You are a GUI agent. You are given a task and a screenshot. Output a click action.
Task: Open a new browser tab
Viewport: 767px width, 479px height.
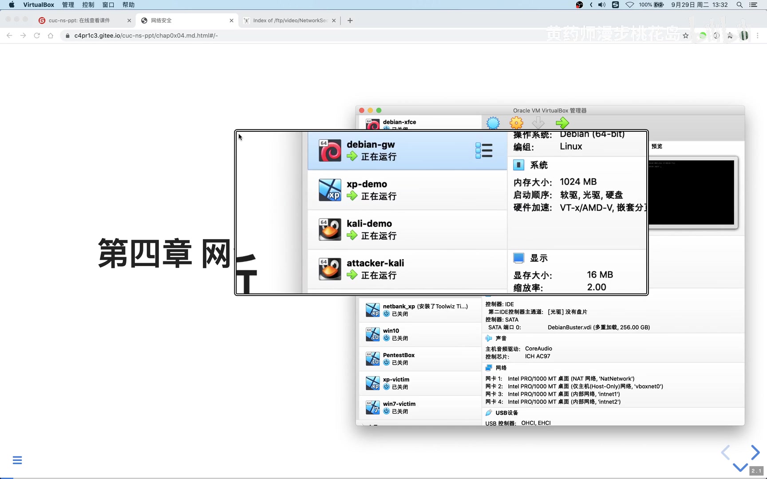coord(350,20)
